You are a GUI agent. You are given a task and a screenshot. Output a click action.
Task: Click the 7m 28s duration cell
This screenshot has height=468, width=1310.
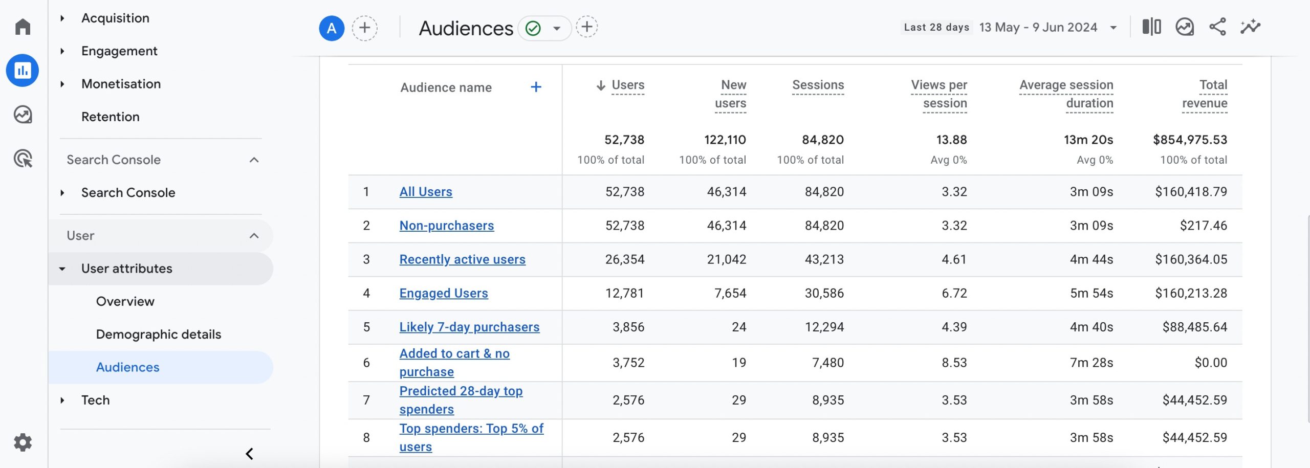1091,363
